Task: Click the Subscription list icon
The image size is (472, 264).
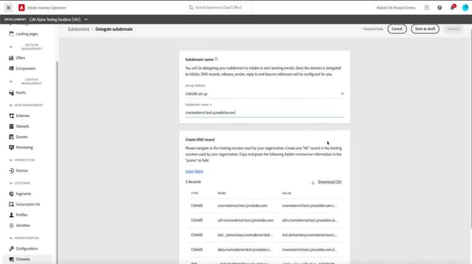Action: (11, 204)
